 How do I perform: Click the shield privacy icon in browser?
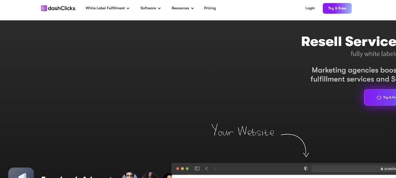(x=306, y=169)
